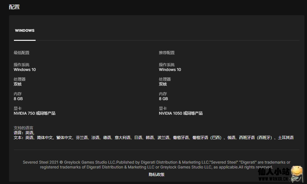Click the 配置 section heading
Viewport: 307px width, 184px height.
point(14,7)
